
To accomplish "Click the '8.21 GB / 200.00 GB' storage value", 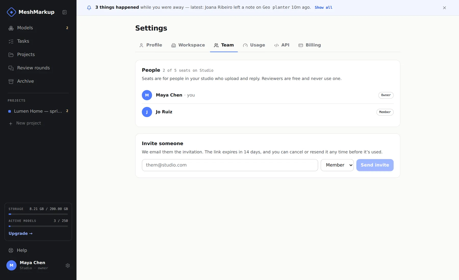I will coord(49,209).
